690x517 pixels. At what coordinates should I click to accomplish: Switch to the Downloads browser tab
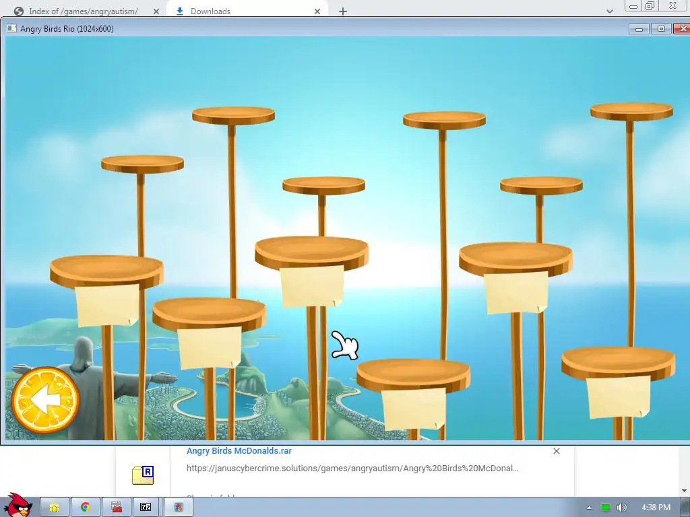210,11
